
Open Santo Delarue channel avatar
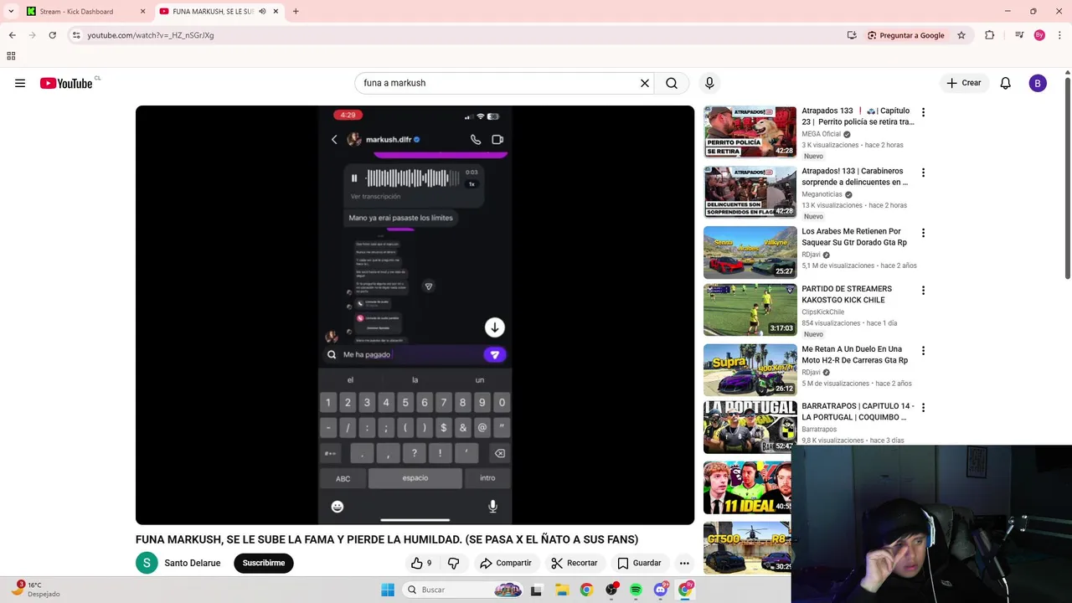(147, 563)
